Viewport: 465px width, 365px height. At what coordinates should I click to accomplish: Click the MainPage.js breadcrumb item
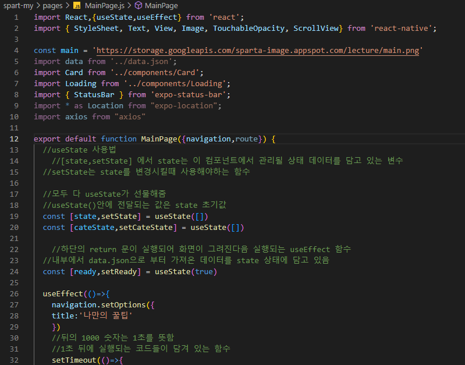pyautogui.click(x=105, y=6)
